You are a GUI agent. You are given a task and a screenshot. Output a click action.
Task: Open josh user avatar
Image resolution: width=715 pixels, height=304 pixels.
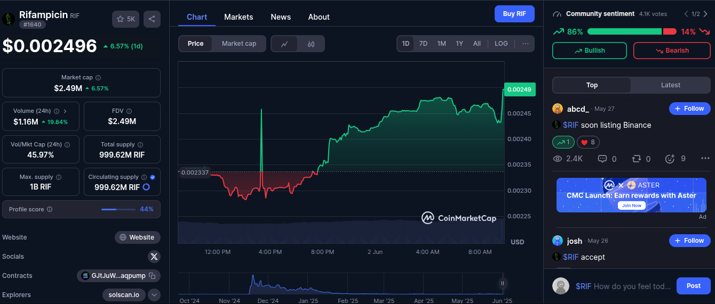click(558, 241)
